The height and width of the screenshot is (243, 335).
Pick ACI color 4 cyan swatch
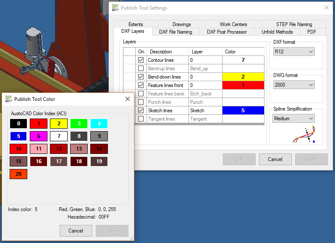[x=99, y=124]
